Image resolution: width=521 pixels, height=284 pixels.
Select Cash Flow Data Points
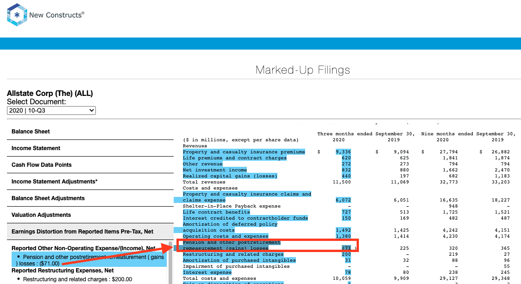coord(90,164)
